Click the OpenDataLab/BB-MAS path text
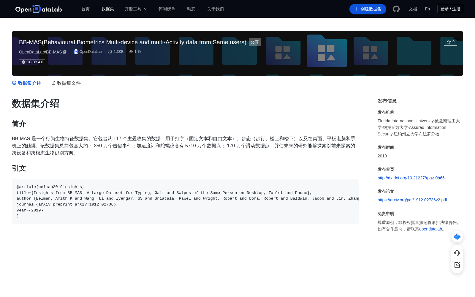This screenshot has height=297, width=475. [x=40, y=52]
